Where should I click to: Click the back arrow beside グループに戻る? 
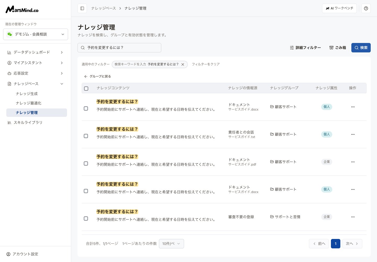coord(86,77)
